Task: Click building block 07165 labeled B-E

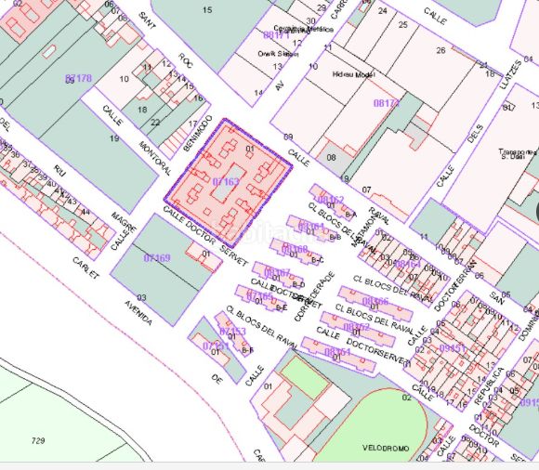Action: pyautogui.click(x=262, y=298)
